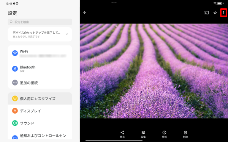
Task: Focus the 設定を検索 search field
Action: click(x=40, y=22)
